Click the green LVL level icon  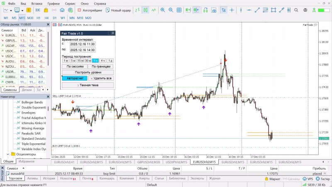314,10
